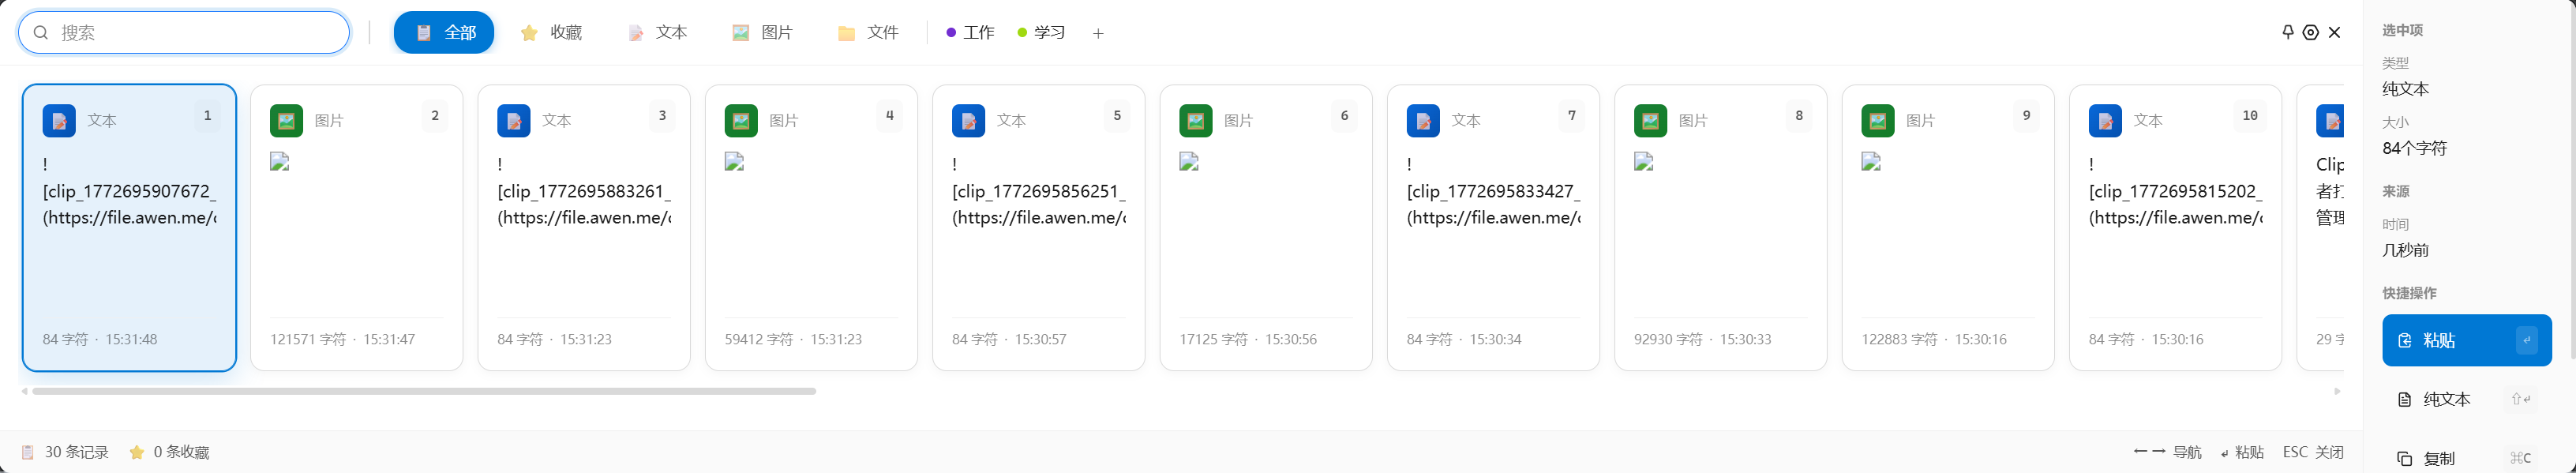Click the image type icon on card 8
Screen dimensions: 2576x473
tap(1650, 121)
